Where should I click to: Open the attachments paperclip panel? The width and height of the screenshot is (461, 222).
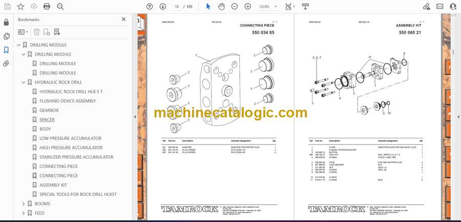pos(6,64)
